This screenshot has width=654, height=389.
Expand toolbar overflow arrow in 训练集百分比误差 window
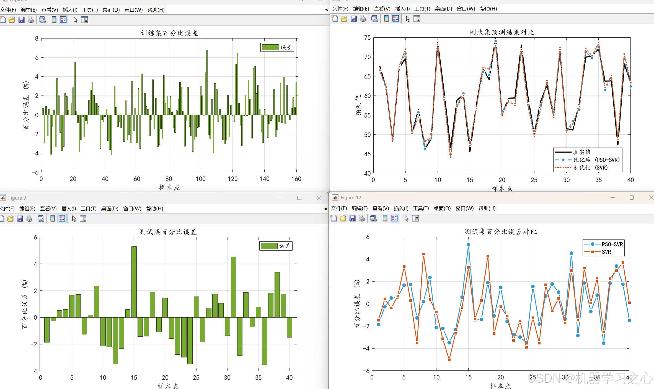[327, 10]
